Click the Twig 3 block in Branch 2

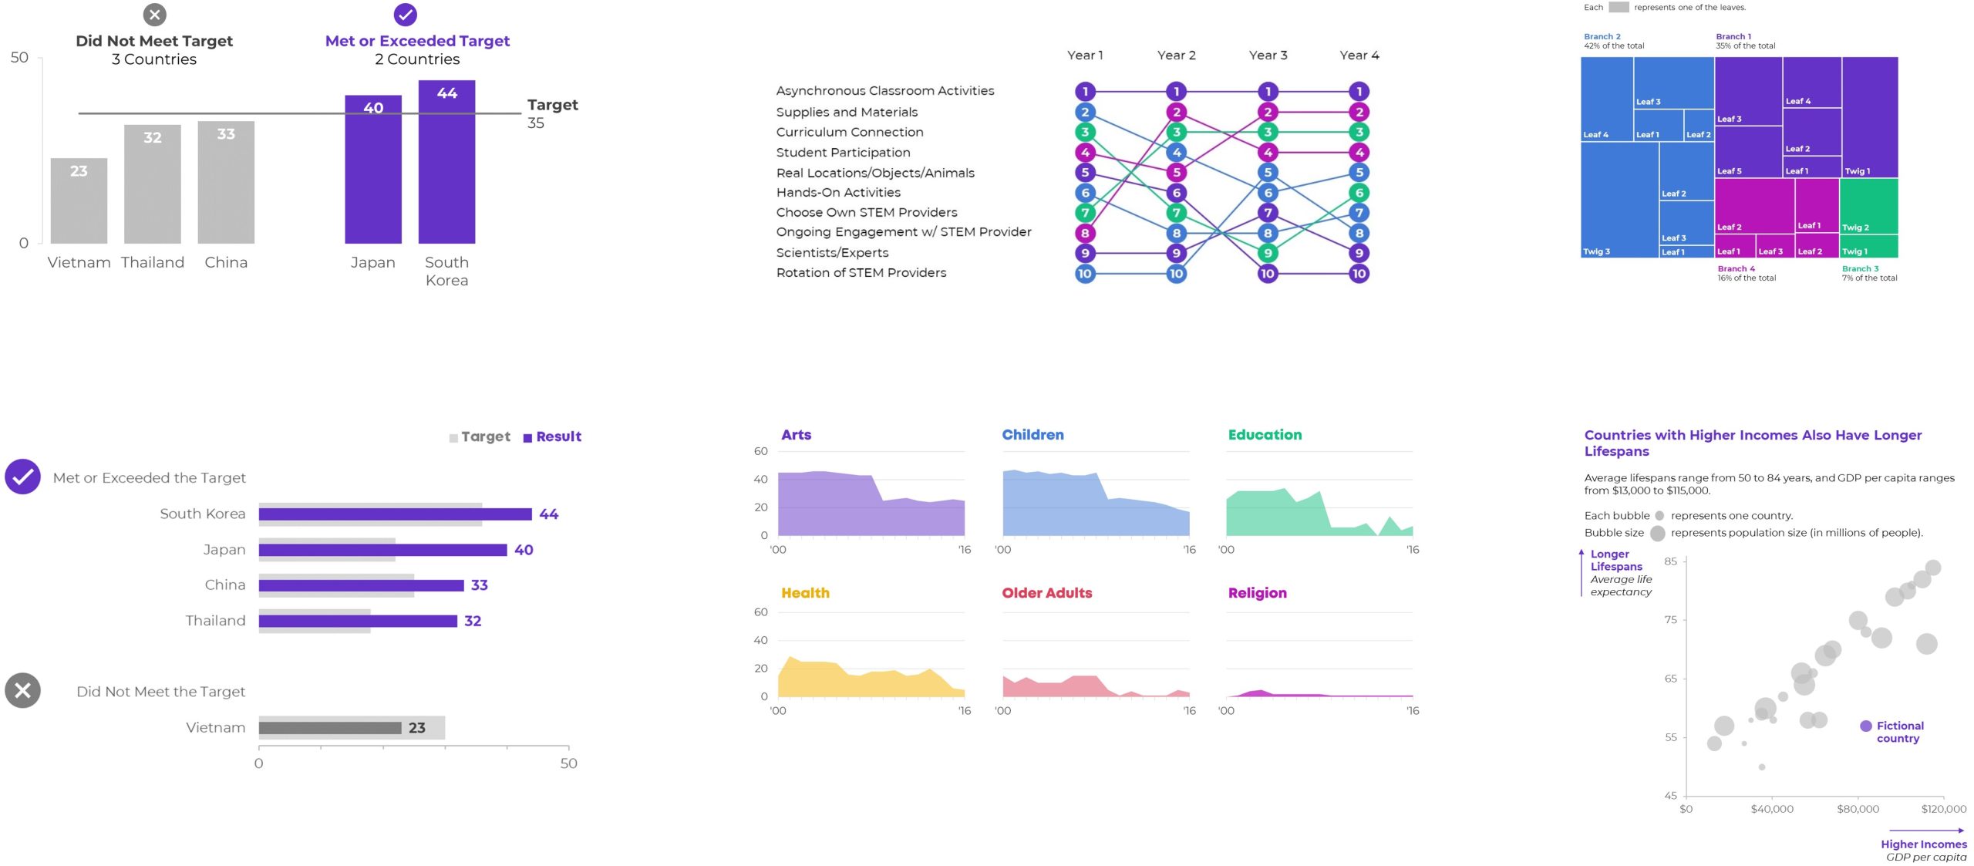1619,200
